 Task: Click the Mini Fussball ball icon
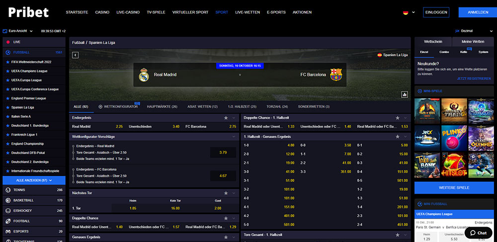pos(419,204)
